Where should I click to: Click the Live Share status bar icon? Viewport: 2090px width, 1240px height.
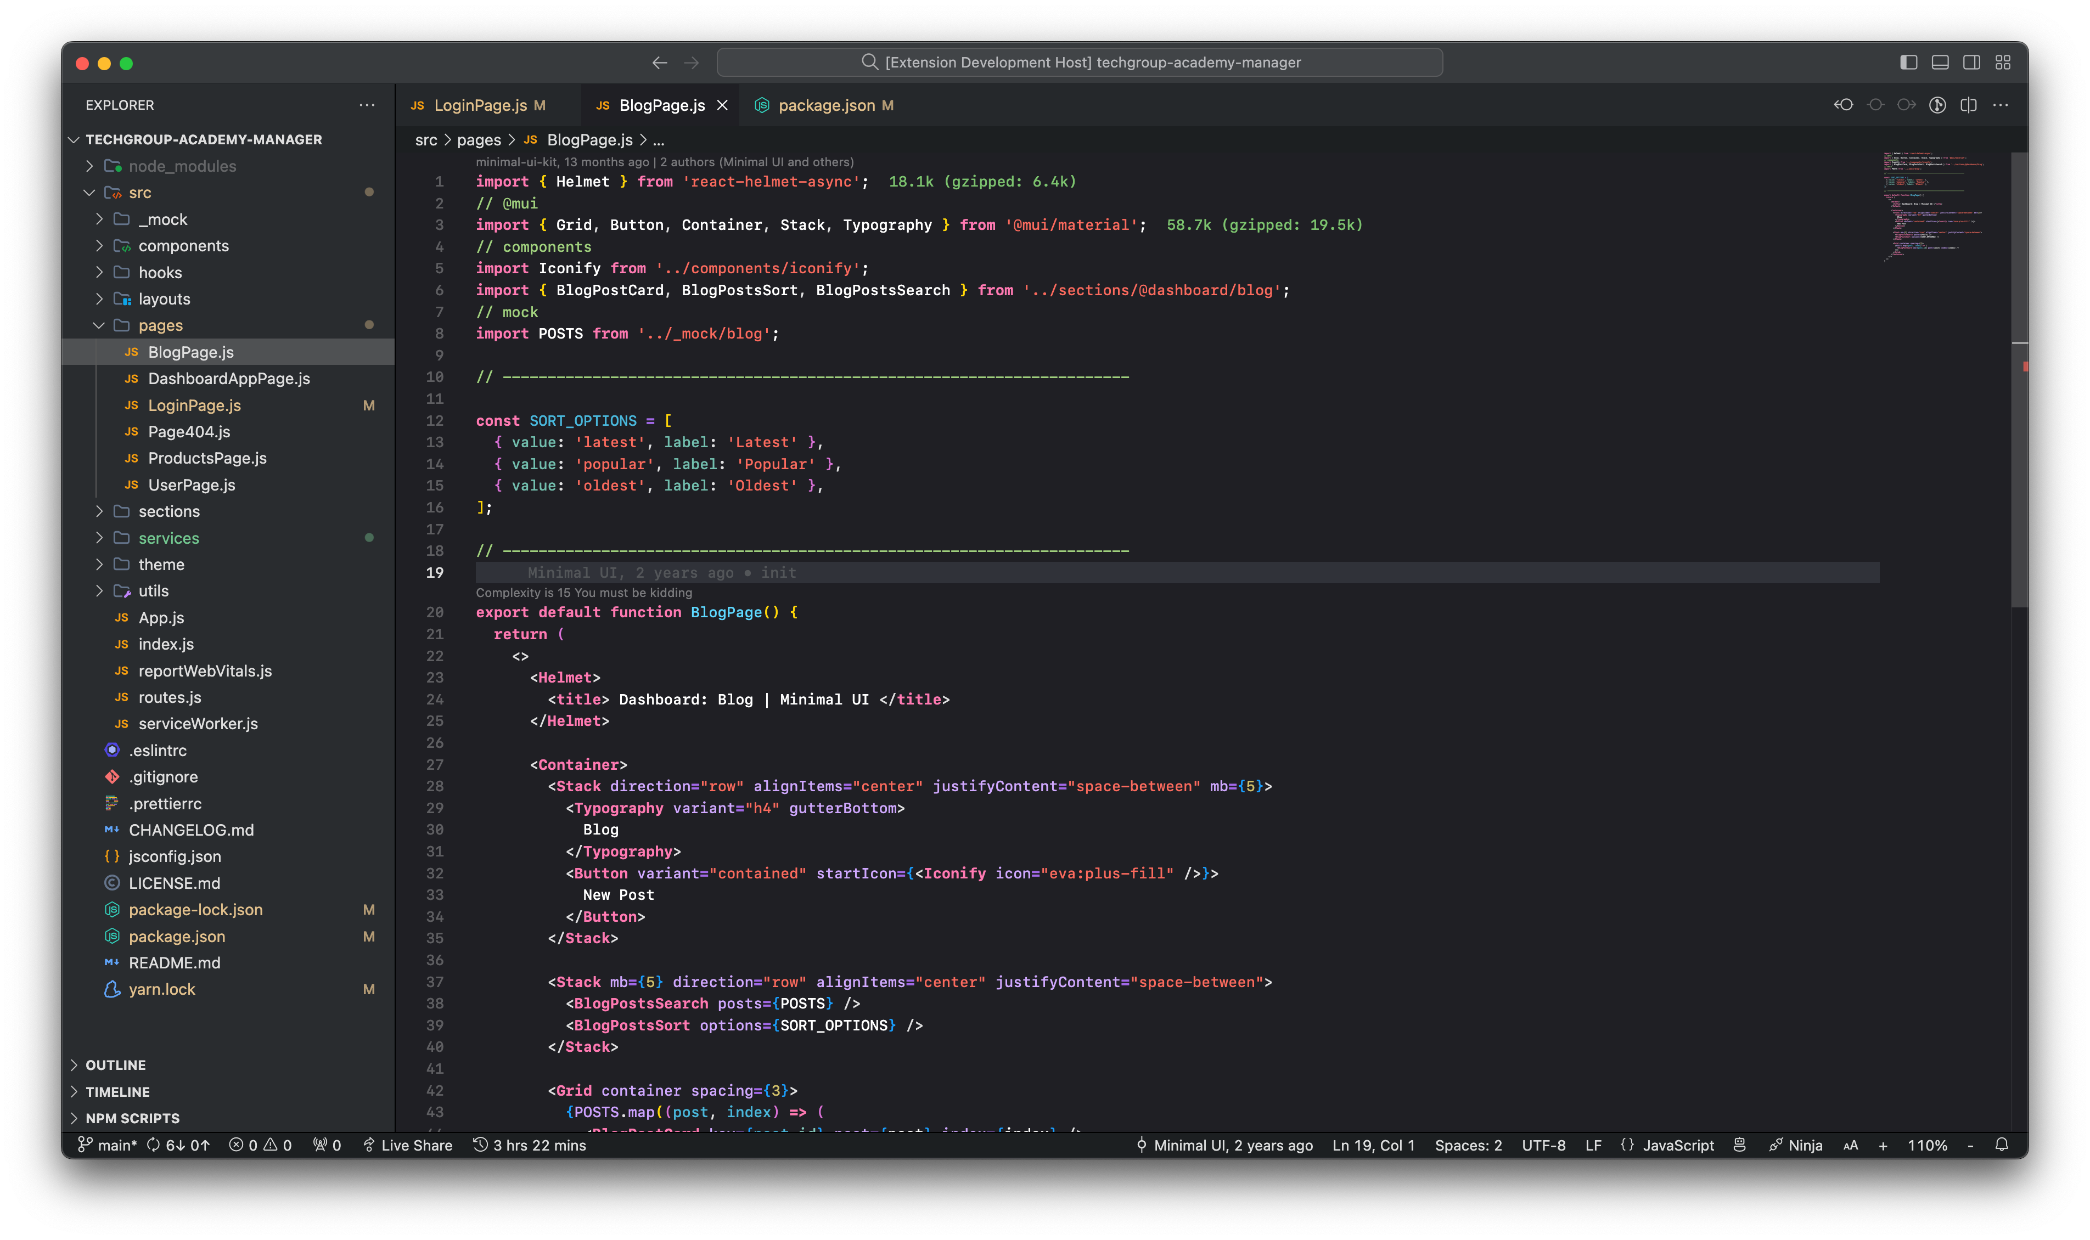408,1145
